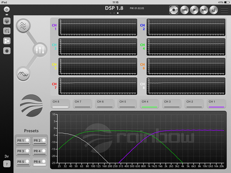Click the disc media button
This screenshot has width=231, height=173.
click(x=174, y=10)
